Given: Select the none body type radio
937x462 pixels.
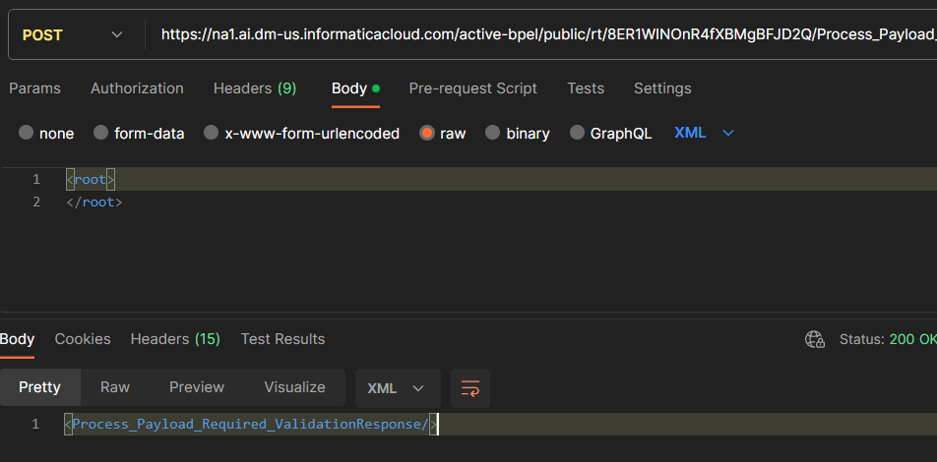Looking at the screenshot, I should pos(26,133).
